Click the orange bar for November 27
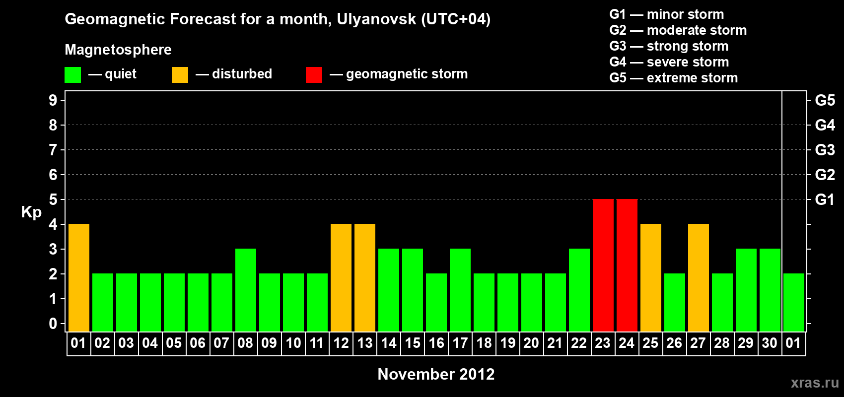 699,277
